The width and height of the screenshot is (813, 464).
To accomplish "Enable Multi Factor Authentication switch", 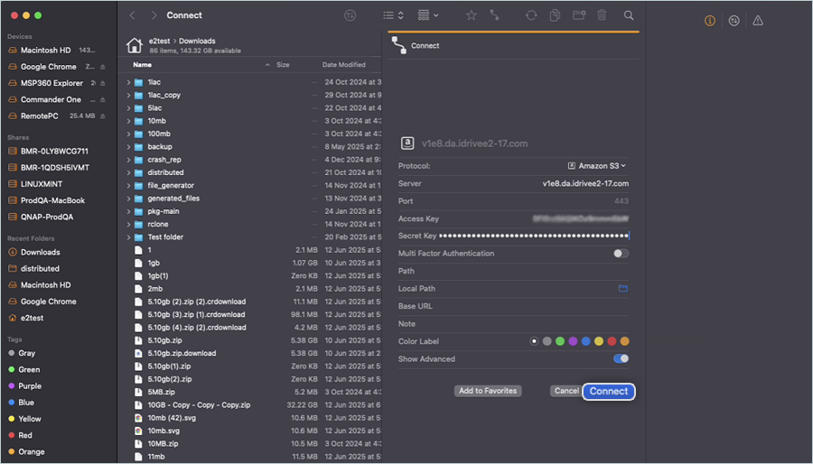I will [621, 254].
